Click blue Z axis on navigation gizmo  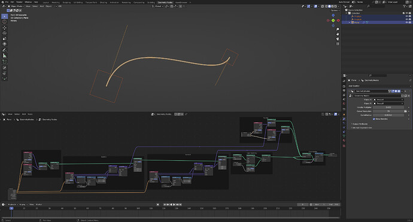(333, 16)
